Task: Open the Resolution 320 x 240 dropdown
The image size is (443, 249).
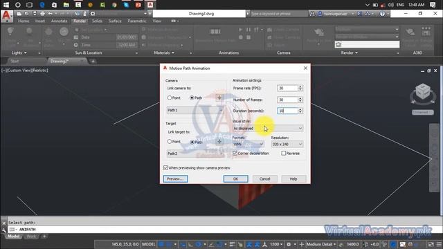Action: 287,144
